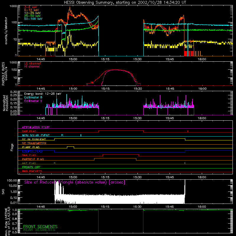Select the 50-100 keV legend label
Image resolution: width=236 pixels, height=236 pixels.
coord(33,19)
